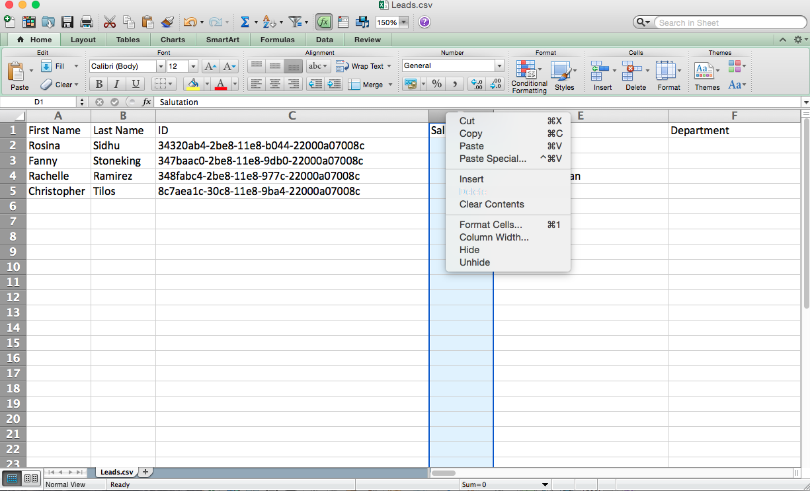Expand the Name Box D1 stepper
Screen dimensions: 810x491
tap(82, 102)
